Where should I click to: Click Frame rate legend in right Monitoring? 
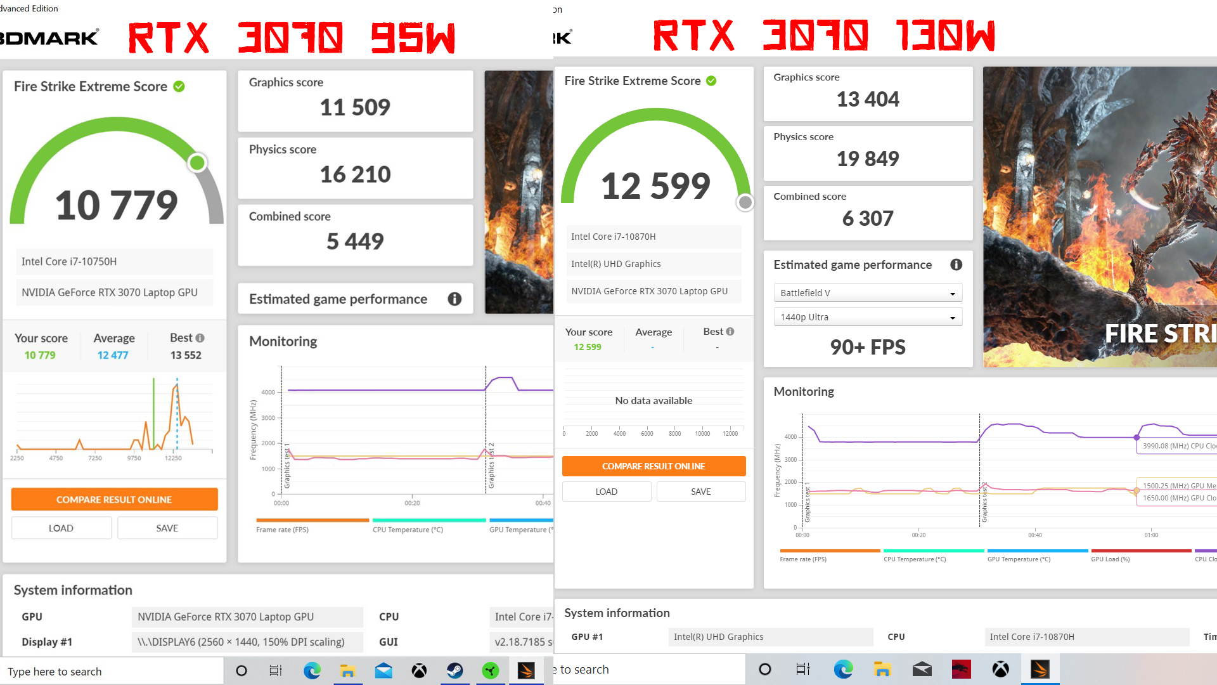click(830, 555)
